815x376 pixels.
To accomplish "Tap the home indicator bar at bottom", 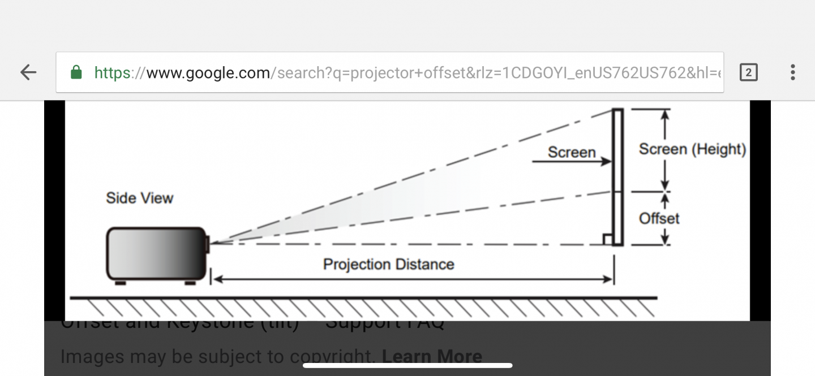I will 407,365.
